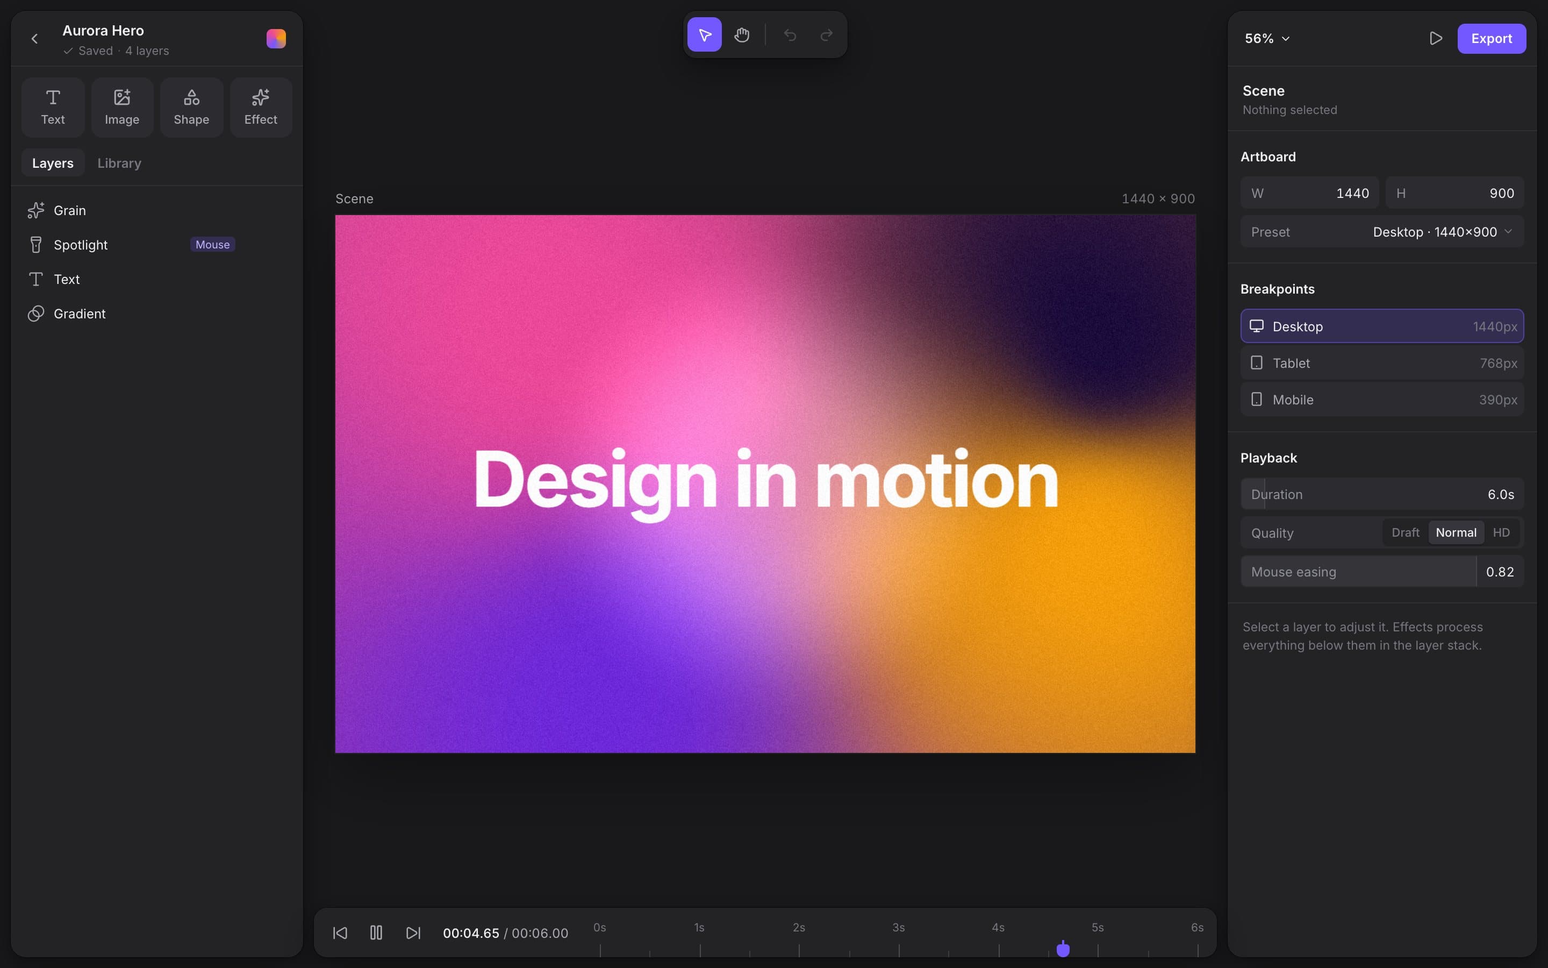1548x968 pixels.
Task: Open the Library tab
Action: (119, 163)
